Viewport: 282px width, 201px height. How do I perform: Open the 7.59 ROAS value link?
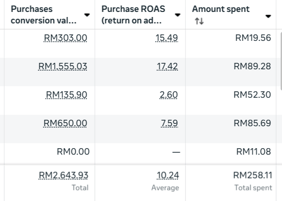point(169,123)
